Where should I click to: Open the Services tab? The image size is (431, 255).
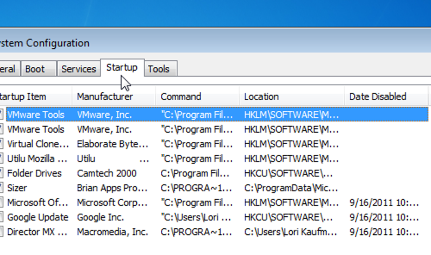pos(79,68)
